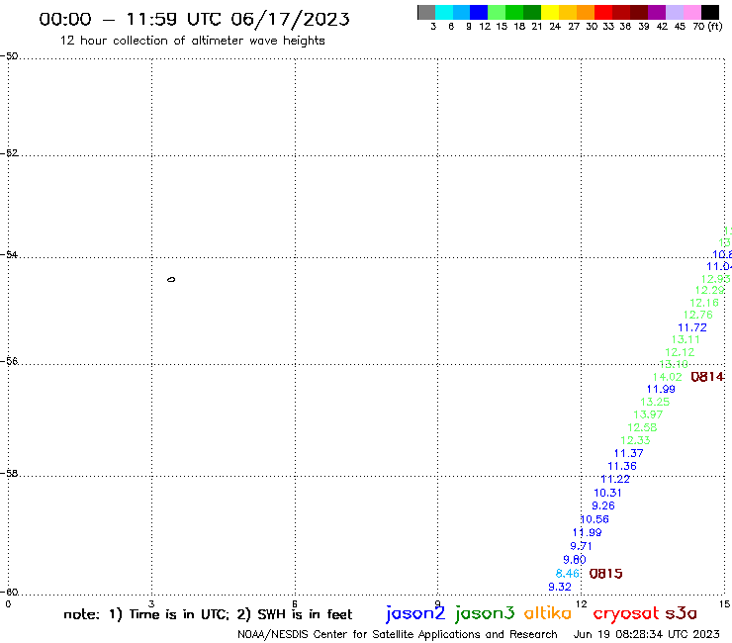Click the light blue 8.46 reading
This screenshot has width=732, height=643.
(x=567, y=574)
